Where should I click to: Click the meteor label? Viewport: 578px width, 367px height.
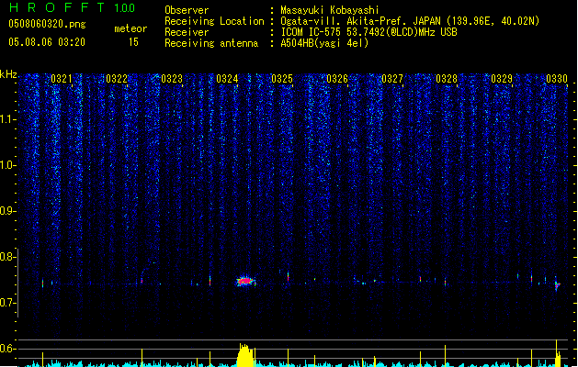coord(130,28)
